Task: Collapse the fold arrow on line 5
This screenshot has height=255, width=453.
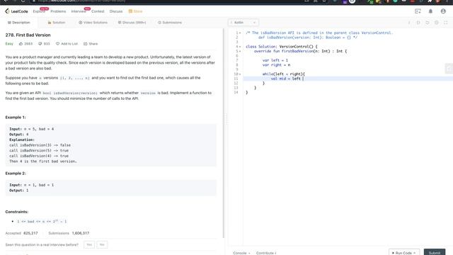Action: 240,51
